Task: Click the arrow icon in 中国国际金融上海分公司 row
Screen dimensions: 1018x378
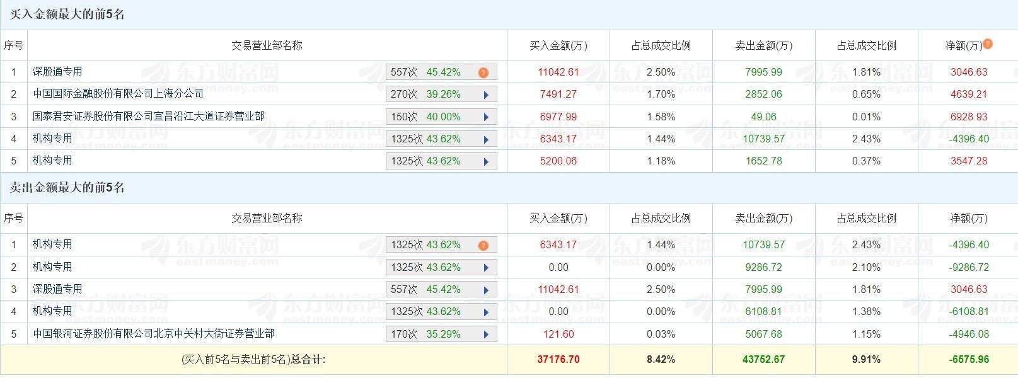Action: point(486,95)
